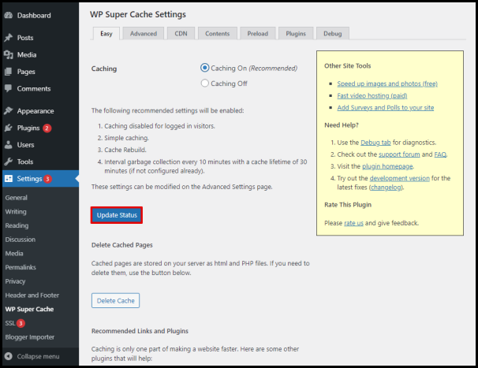The height and width of the screenshot is (368, 478).
Task: Open the CDN tab
Action: tap(181, 34)
